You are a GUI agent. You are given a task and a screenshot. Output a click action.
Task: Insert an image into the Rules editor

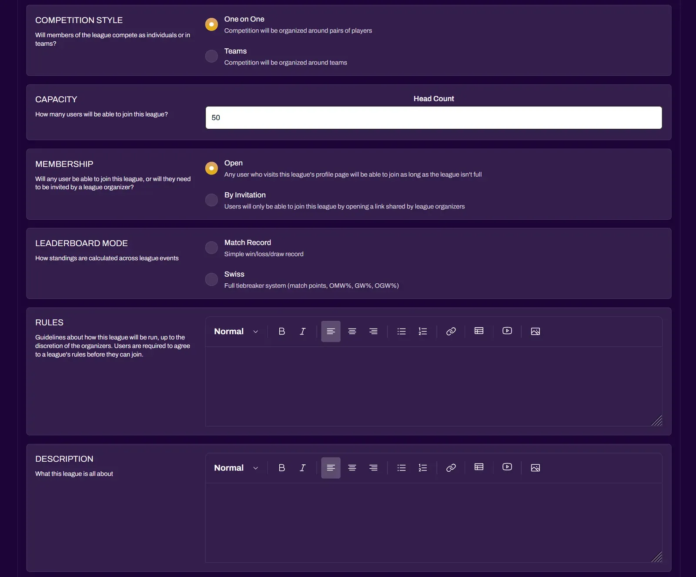[x=535, y=331]
